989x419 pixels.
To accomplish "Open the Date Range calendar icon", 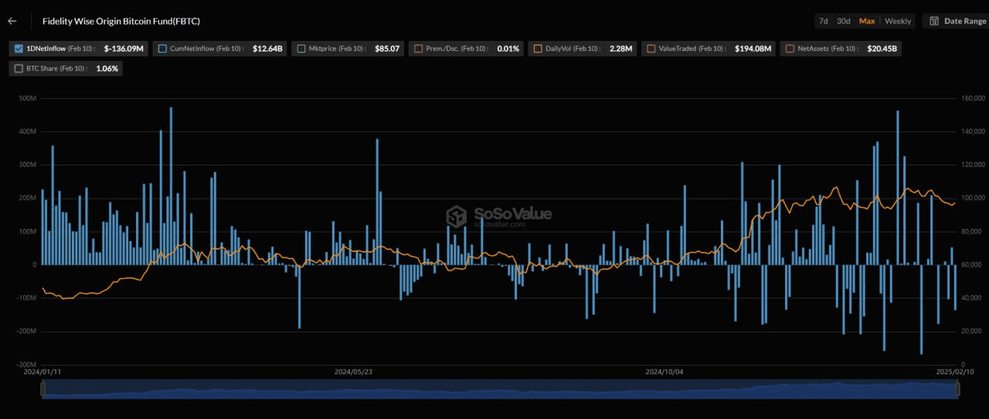I will [935, 21].
